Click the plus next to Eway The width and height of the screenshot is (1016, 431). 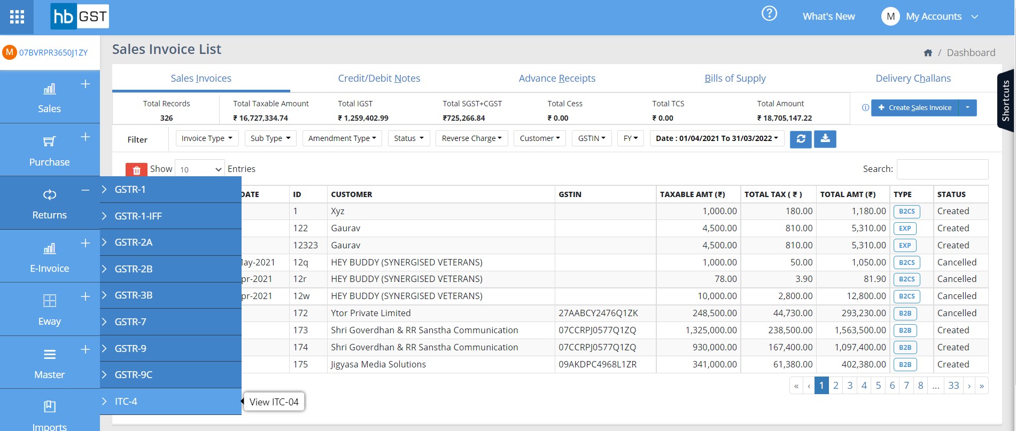pyautogui.click(x=85, y=296)
